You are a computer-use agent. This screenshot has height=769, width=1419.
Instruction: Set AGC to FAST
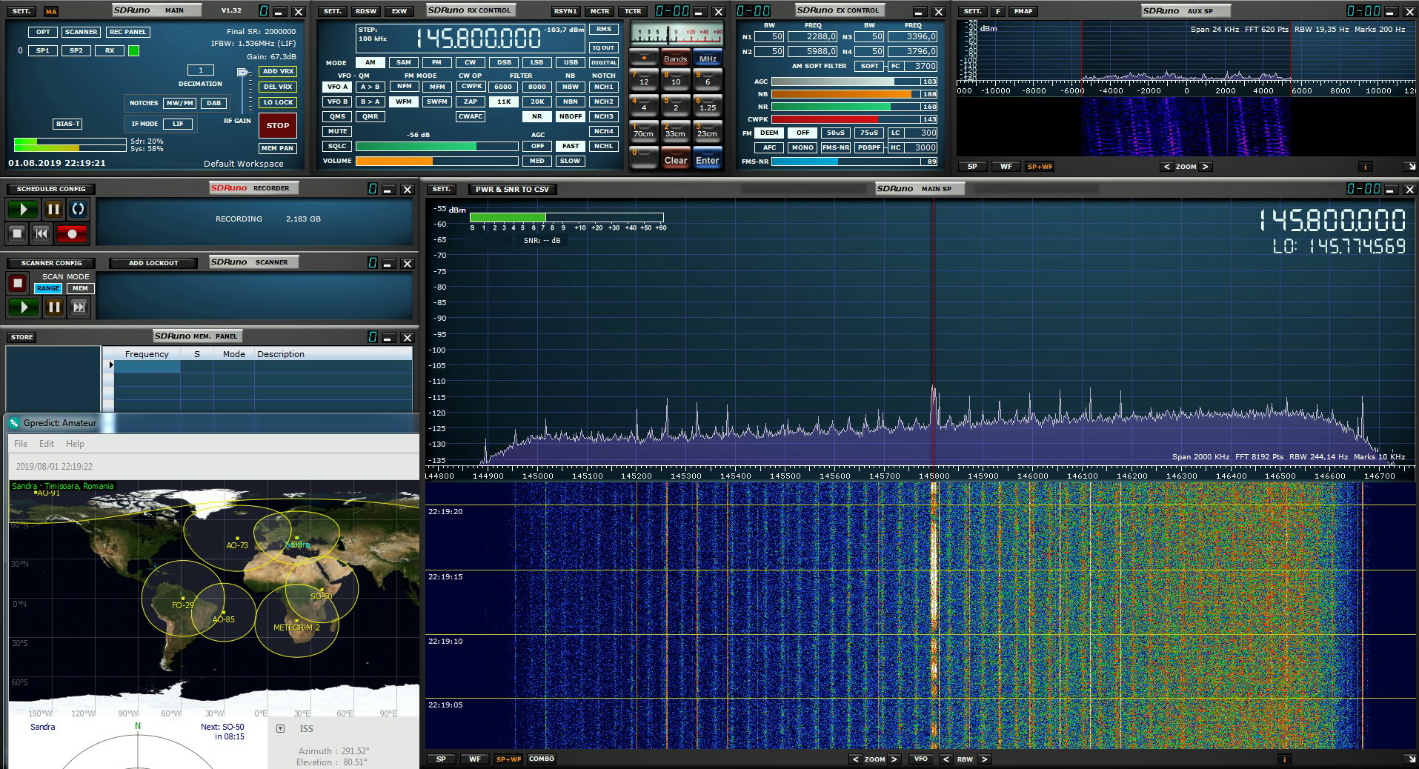(x=571, y=146)
